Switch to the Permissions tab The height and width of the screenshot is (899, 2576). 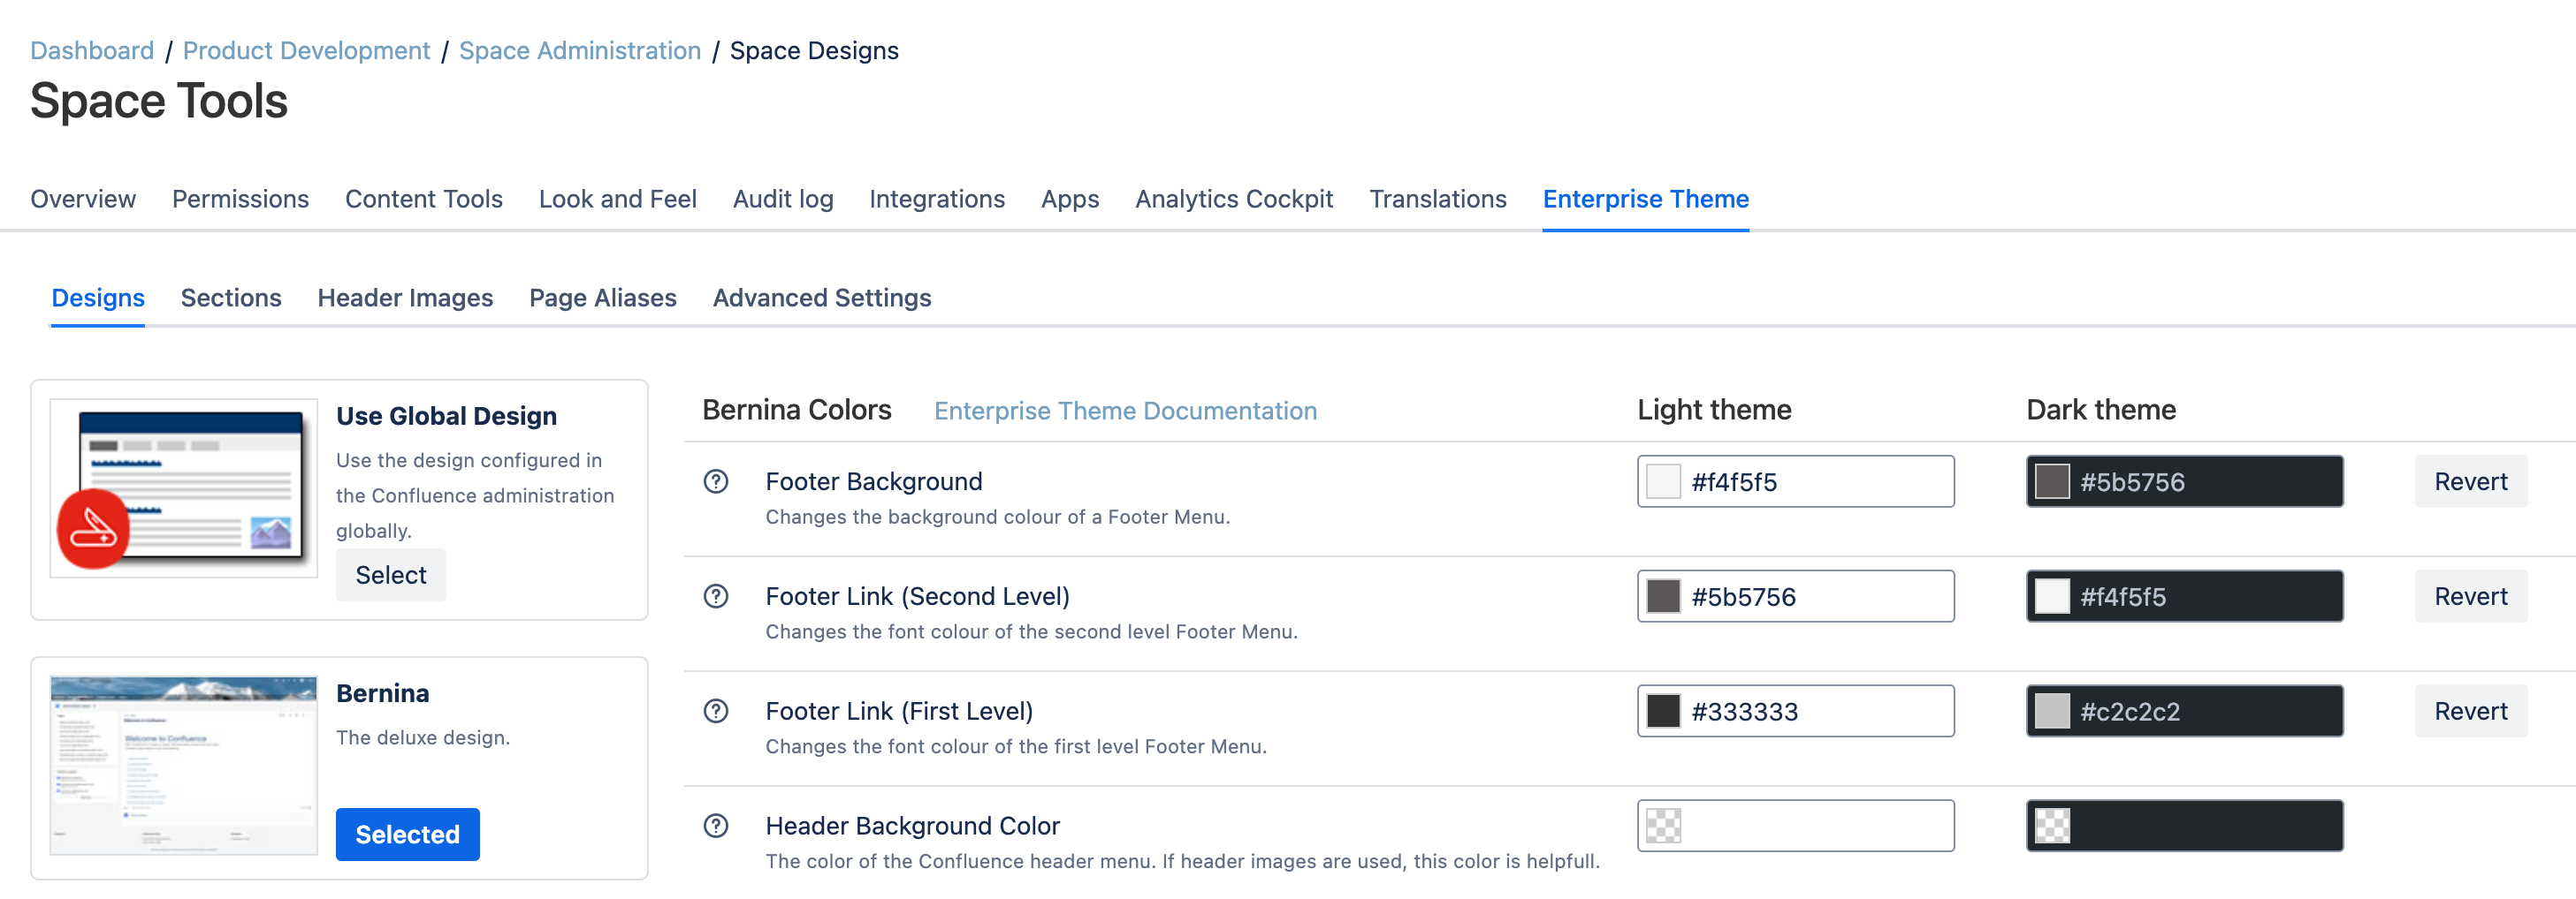[240, 199]
